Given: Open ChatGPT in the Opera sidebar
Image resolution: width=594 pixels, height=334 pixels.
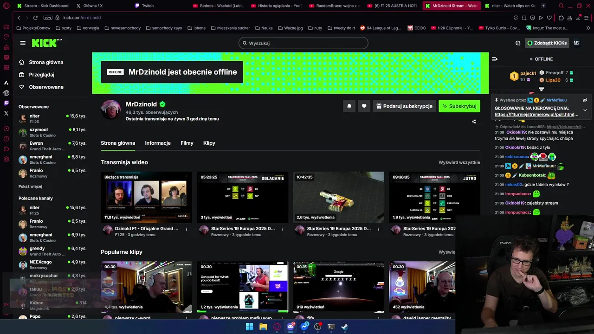Looking at the screenshot, I should coord(6,93).
